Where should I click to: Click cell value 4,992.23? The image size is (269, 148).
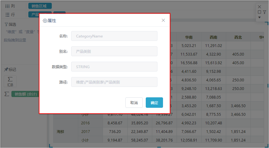(189, 123)
